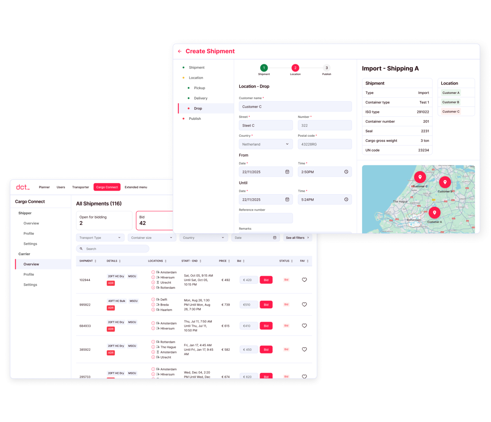This screenshot has width=491, height=422.
Task: Open the Transport Type filter dropdown
Action: click(x=100, y=238)
